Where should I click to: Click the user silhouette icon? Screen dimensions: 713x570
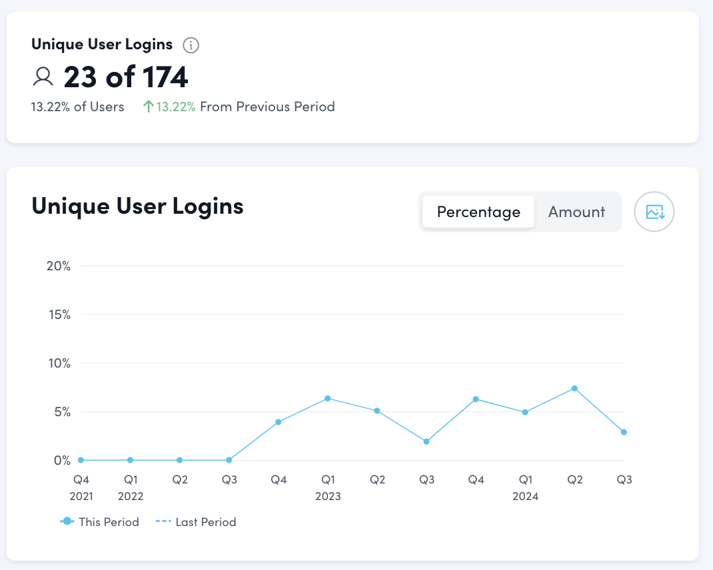tap(43, 77)
